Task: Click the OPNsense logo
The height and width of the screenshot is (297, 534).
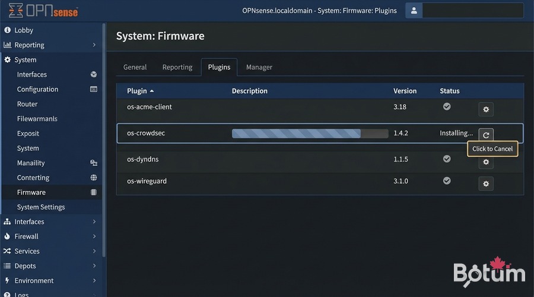Action: tap(43, 11)
